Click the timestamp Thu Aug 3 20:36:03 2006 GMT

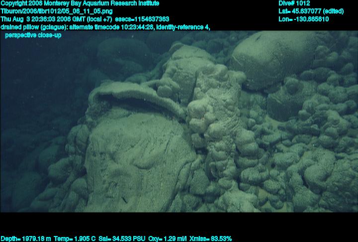point(43,19)
